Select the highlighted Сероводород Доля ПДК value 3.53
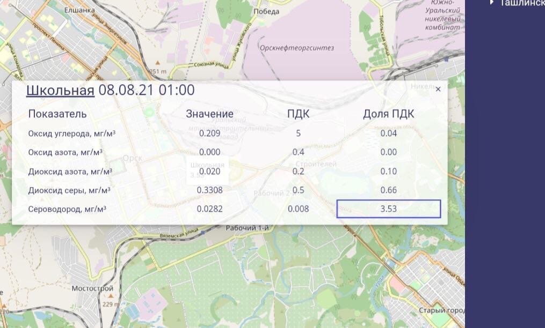The image size is (545, 328). pyautogui.click(x=388, y=209)
